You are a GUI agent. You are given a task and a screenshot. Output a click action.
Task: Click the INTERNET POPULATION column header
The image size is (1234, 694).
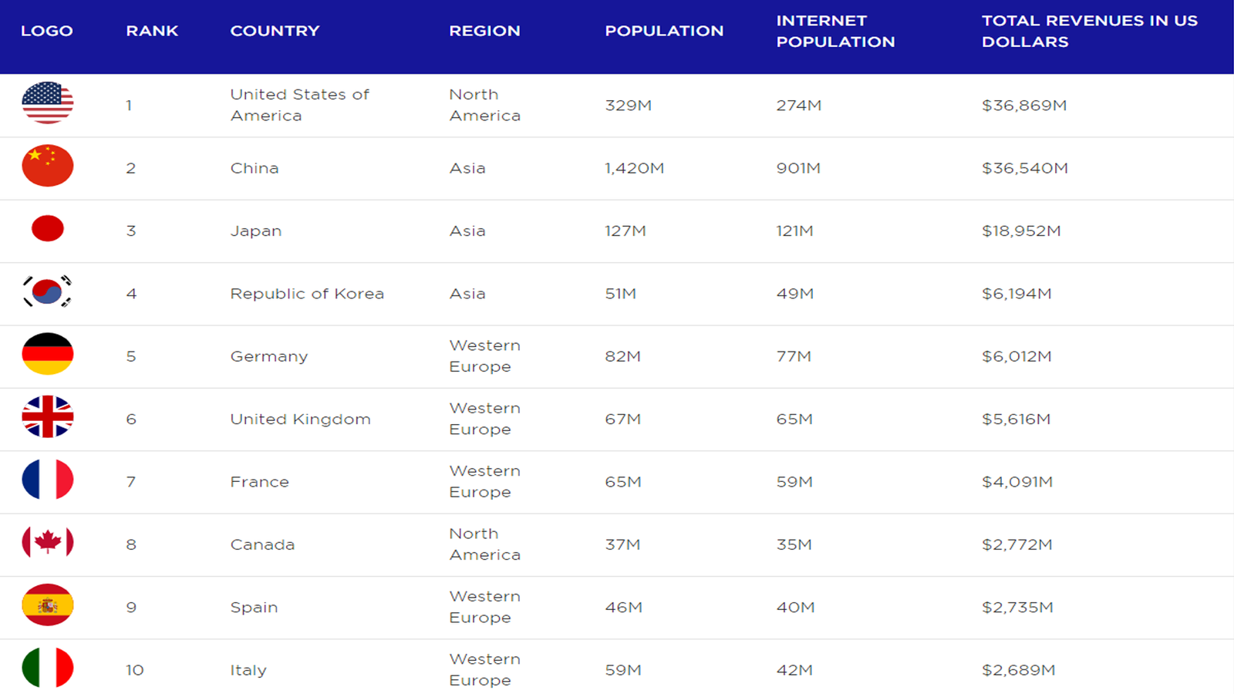[836, 31]
